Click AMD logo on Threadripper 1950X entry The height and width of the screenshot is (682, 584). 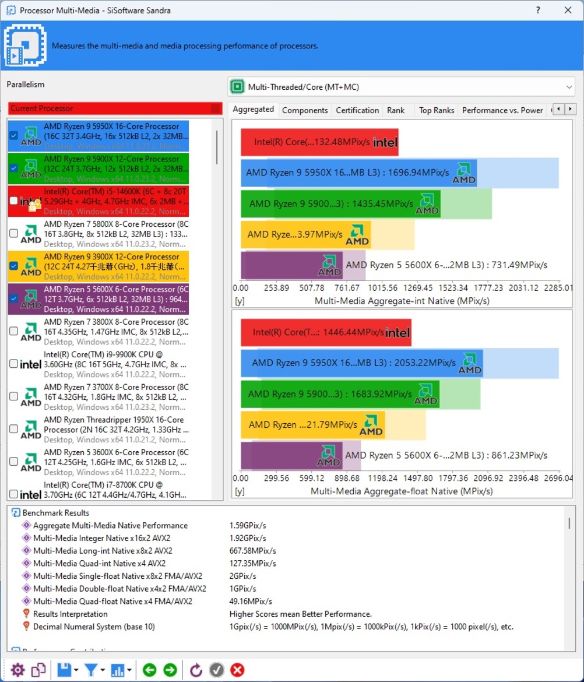[31, 430]
